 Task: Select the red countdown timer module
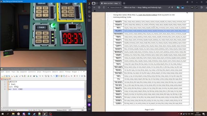[x=72, y=38]
